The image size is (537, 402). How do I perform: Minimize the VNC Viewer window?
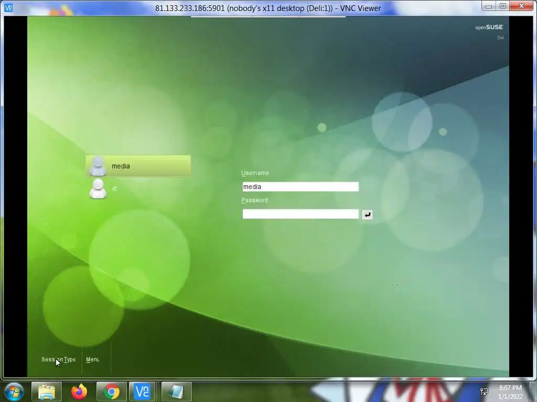click(x=489, y=6)
